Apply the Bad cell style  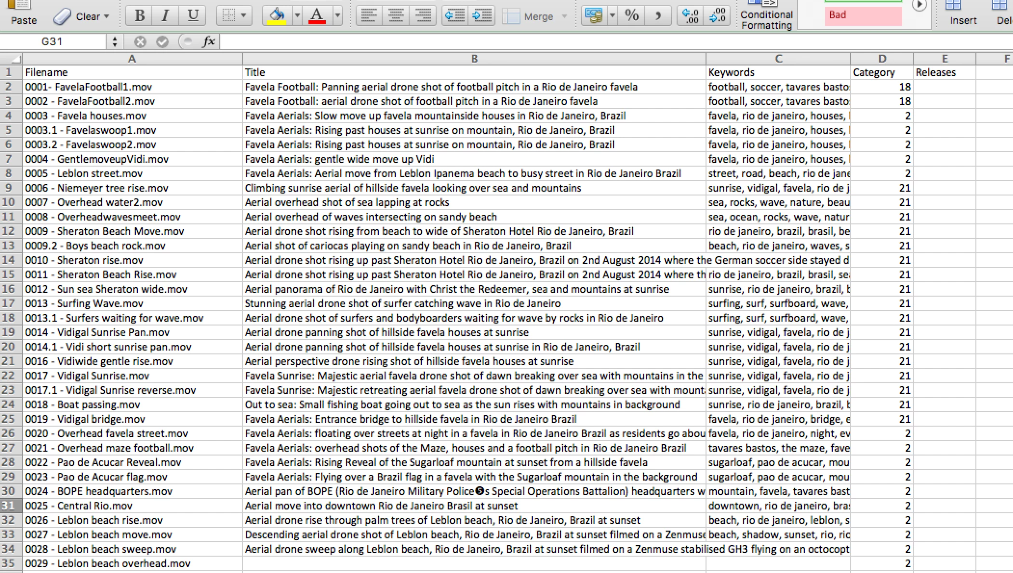coord(863,15)
